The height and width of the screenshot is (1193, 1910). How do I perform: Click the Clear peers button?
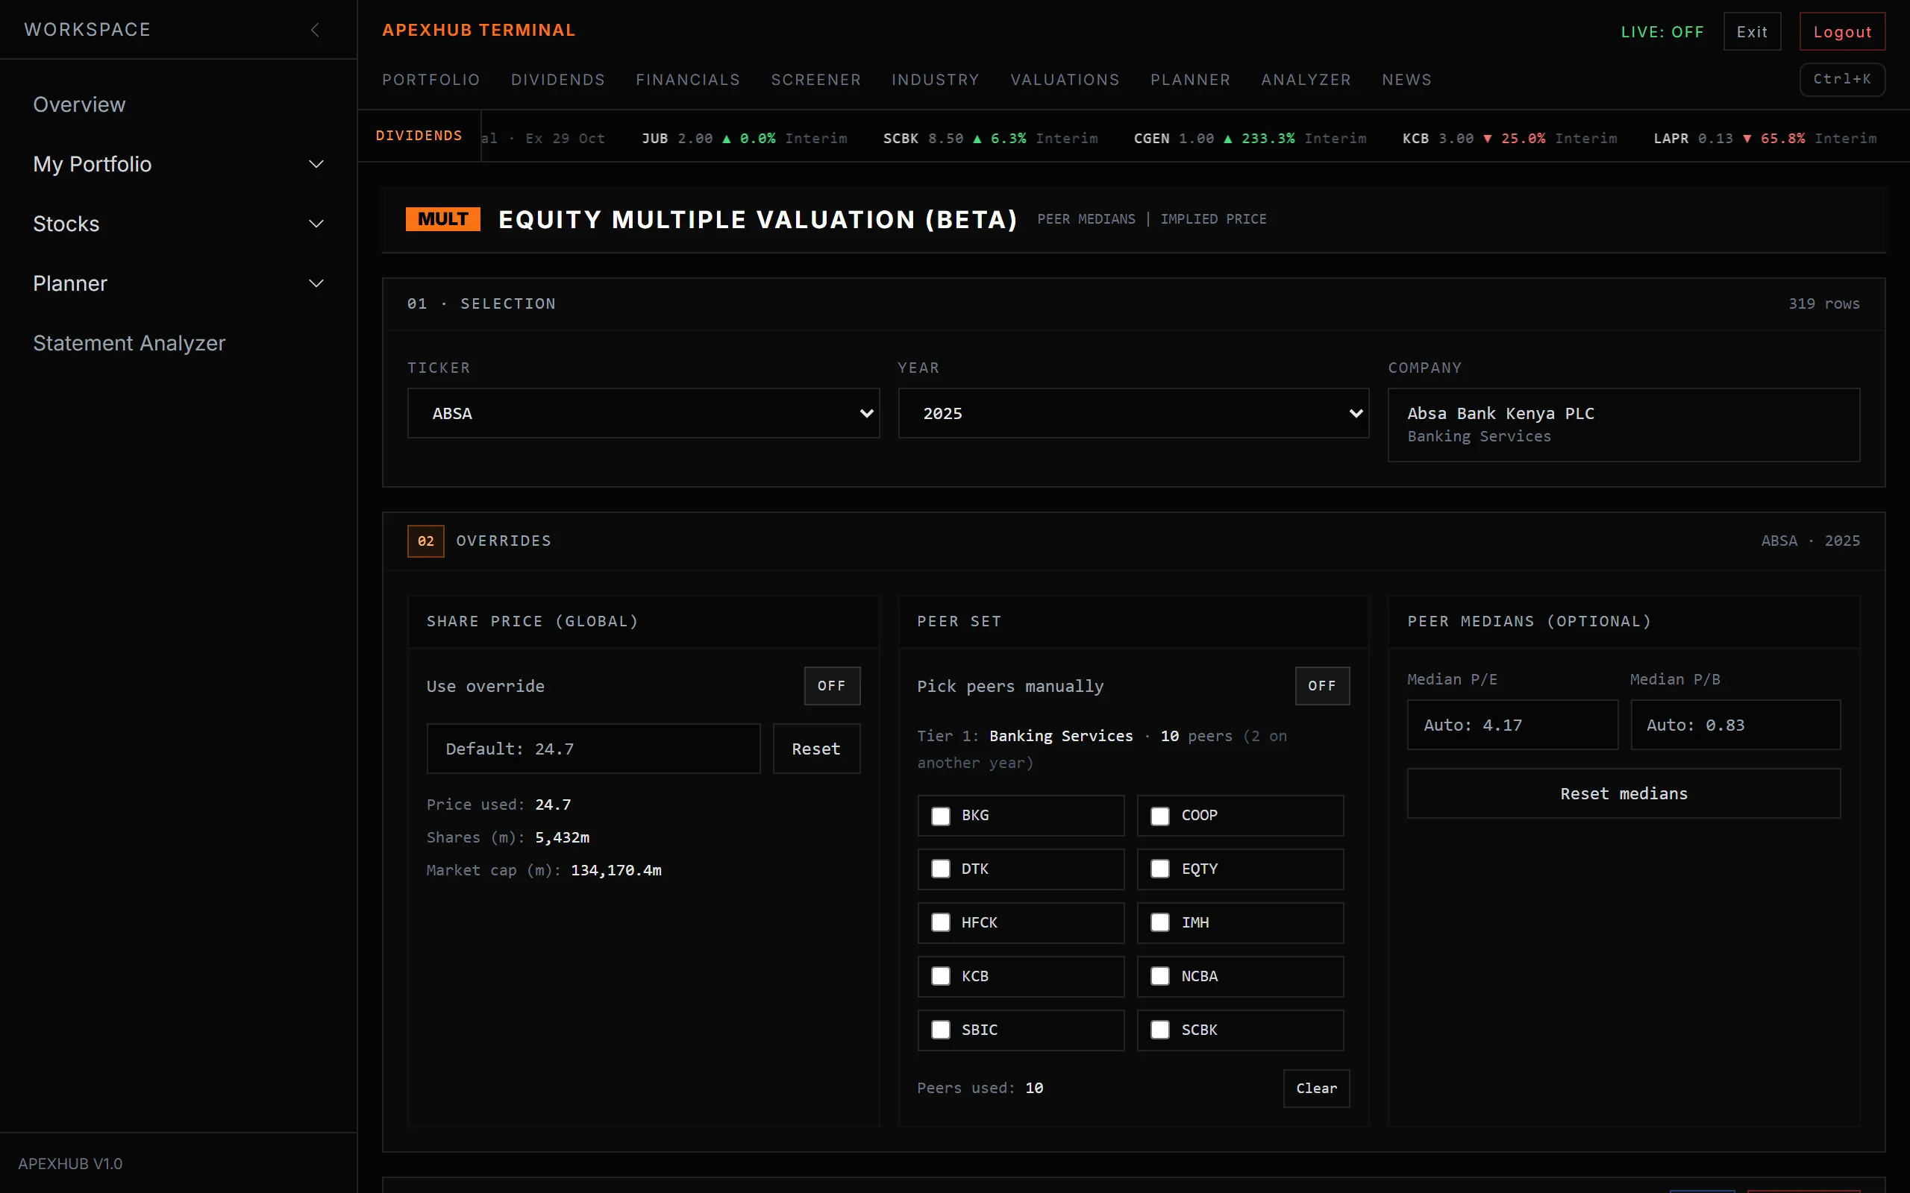click(1316, 1088)
